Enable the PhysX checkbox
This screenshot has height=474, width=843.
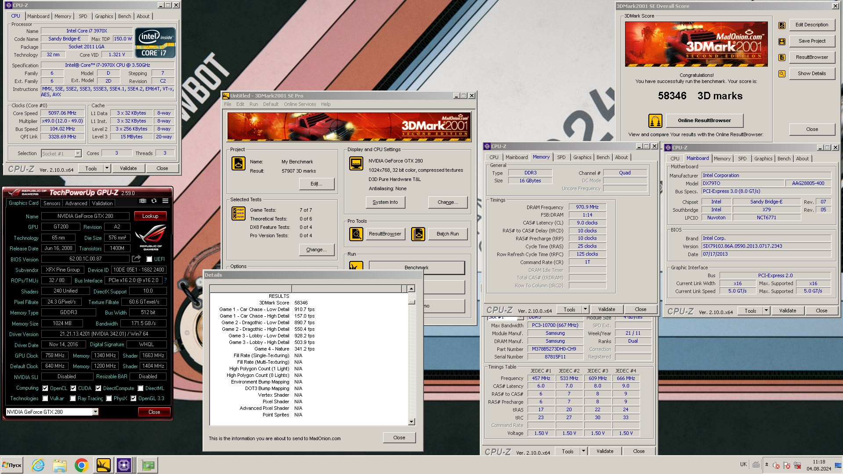(109, 398)
